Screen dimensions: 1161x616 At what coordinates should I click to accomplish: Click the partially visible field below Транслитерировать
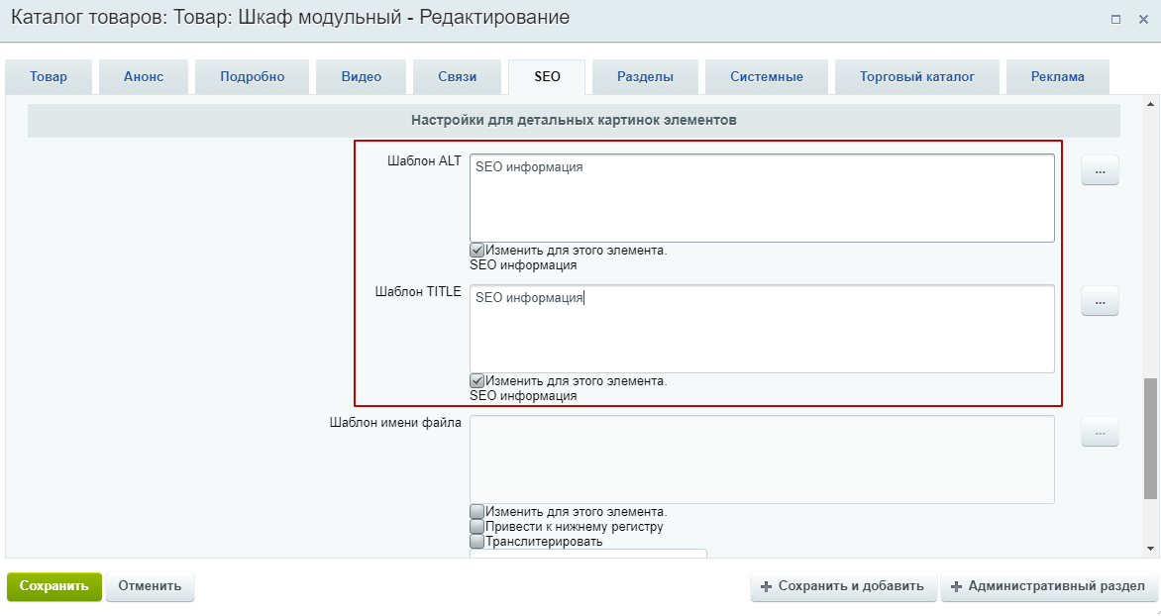(588, 553)
